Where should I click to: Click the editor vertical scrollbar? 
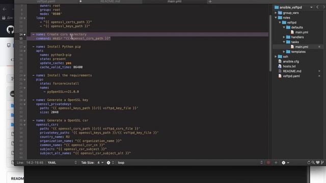(270, 44)
